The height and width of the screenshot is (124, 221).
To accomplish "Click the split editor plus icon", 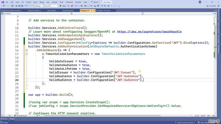I will point(215,13).
